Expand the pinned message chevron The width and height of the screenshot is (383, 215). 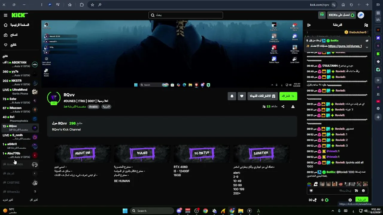pos(367,47)
